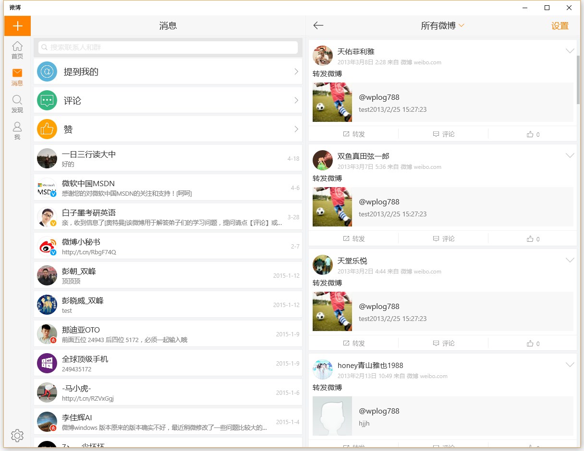Open conversation with 彭朝_双峰
The image size is (584, 451).
coord(168,275)
